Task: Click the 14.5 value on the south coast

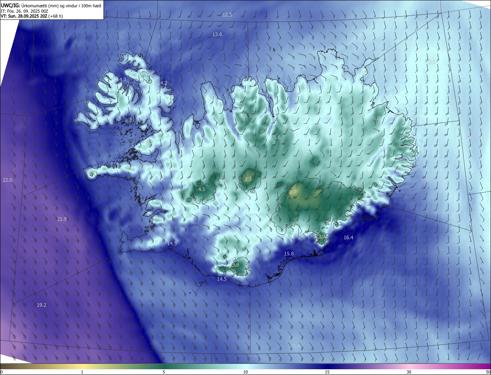Action: (x=222, y=279)
